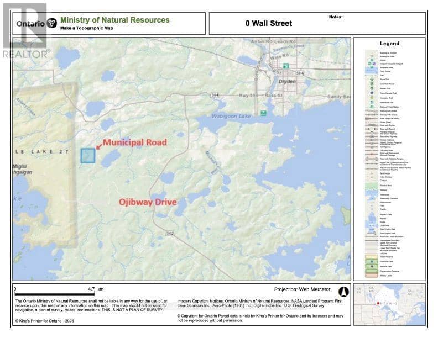Click the Wabigoon Lake label

coord(231,116)
